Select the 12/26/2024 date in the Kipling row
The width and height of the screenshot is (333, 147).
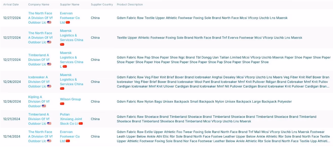(x=12, y=102)
